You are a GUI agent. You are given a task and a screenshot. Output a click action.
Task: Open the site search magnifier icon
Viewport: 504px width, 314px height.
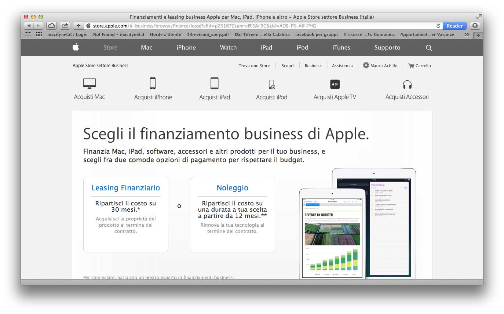click(x=429, y=48)
